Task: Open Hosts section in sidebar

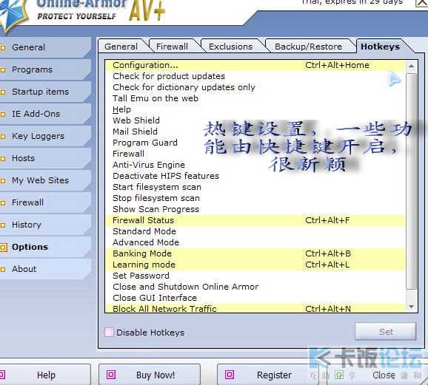Action: [45, 158]
